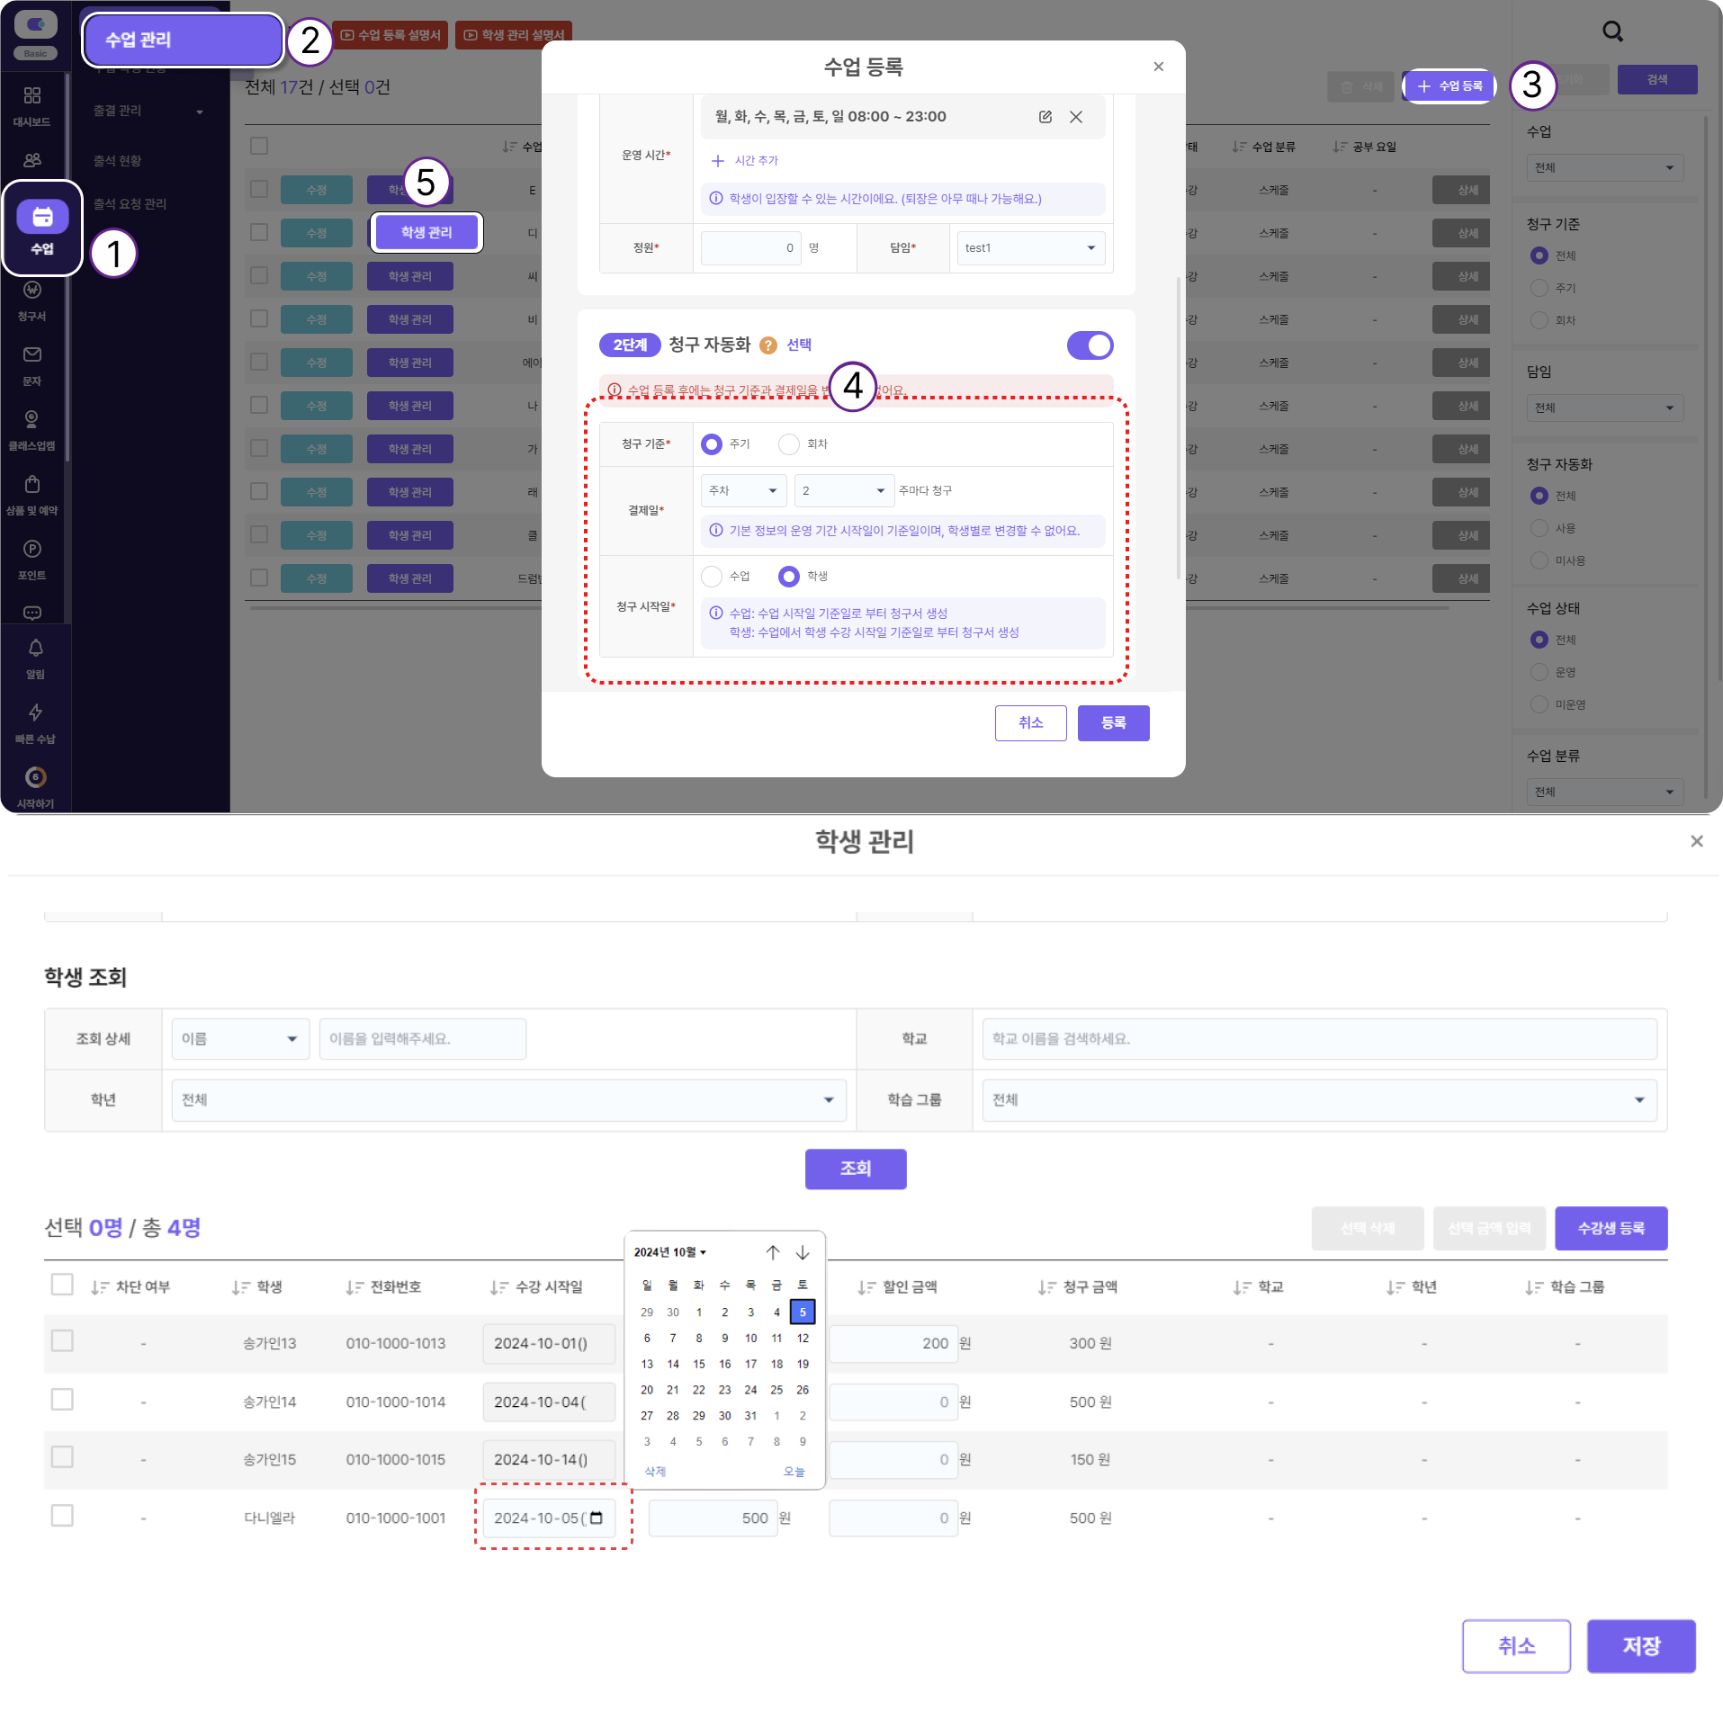The image size is (1723, 1711).
Task: Go to next month in the calendar popup
Action: (x=803, y=1252)
